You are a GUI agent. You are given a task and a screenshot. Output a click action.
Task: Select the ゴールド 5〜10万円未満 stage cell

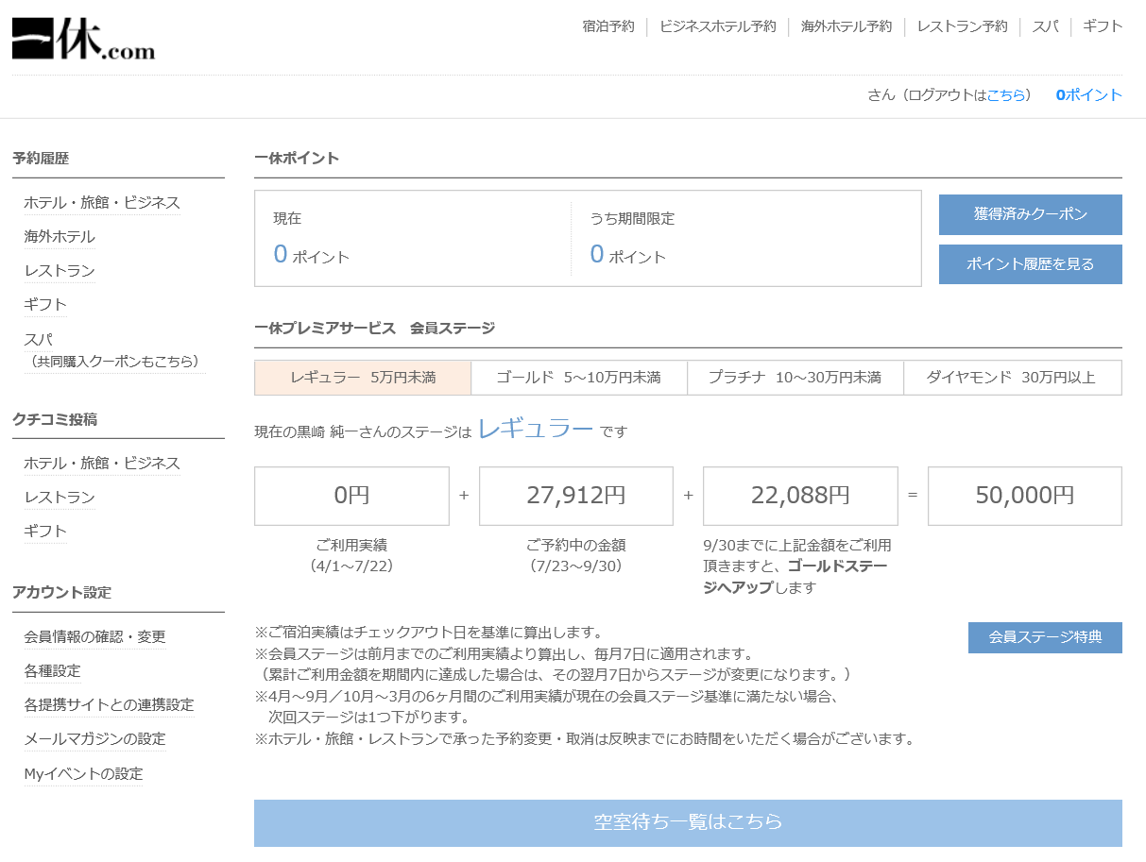pyautogui.click(x=579, y=378)
